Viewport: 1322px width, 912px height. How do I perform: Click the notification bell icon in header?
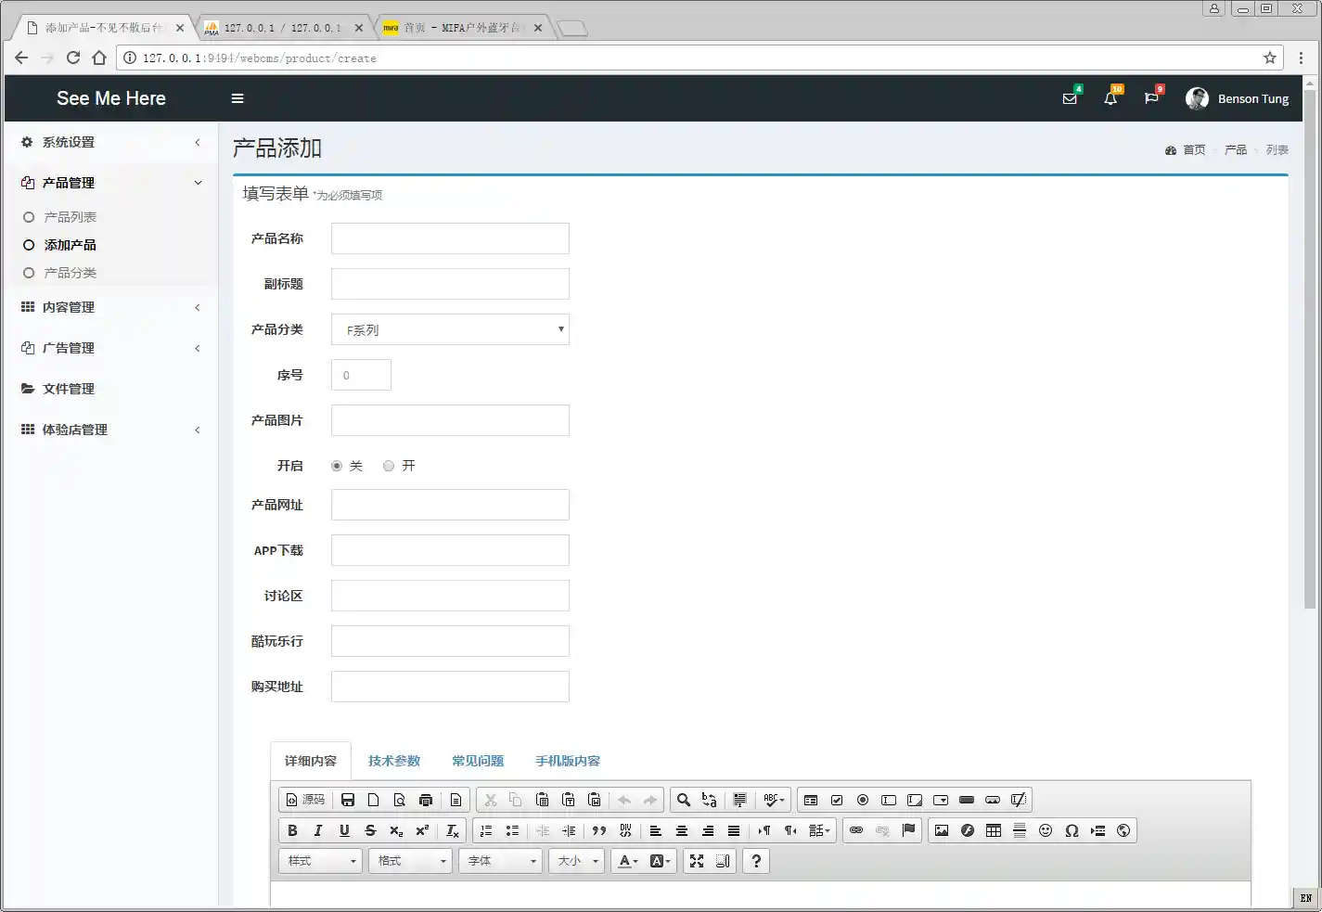[x=1110, y=98]
